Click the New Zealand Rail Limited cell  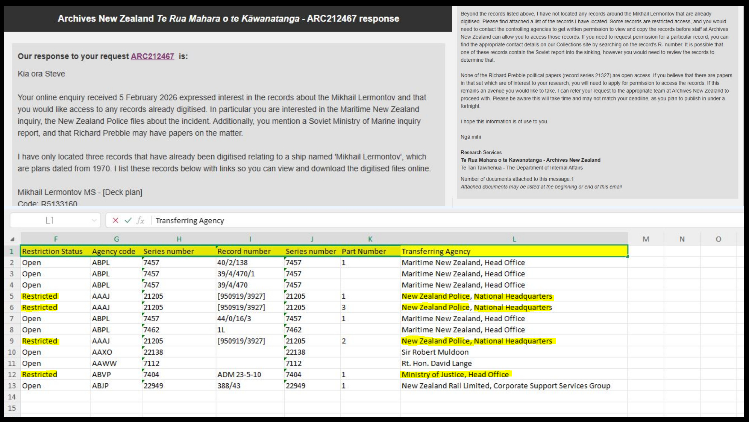(x=506, y=386)
